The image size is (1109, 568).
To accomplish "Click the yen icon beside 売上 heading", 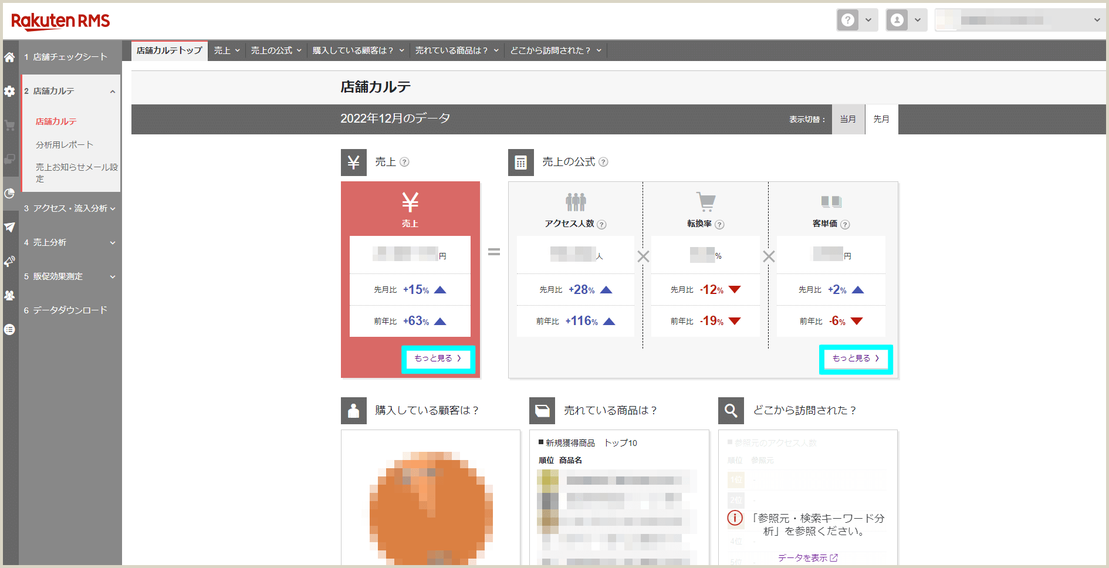I will [x=353, y=163].
